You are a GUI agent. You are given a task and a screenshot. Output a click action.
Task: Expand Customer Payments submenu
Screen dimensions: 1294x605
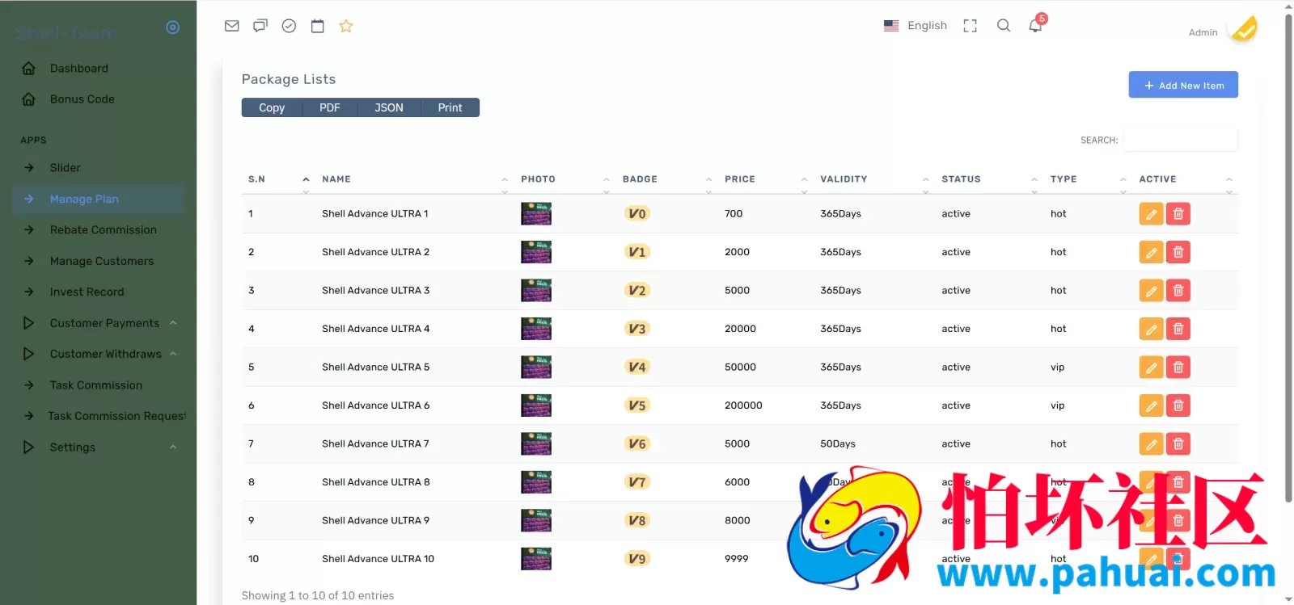coord(99,323)
